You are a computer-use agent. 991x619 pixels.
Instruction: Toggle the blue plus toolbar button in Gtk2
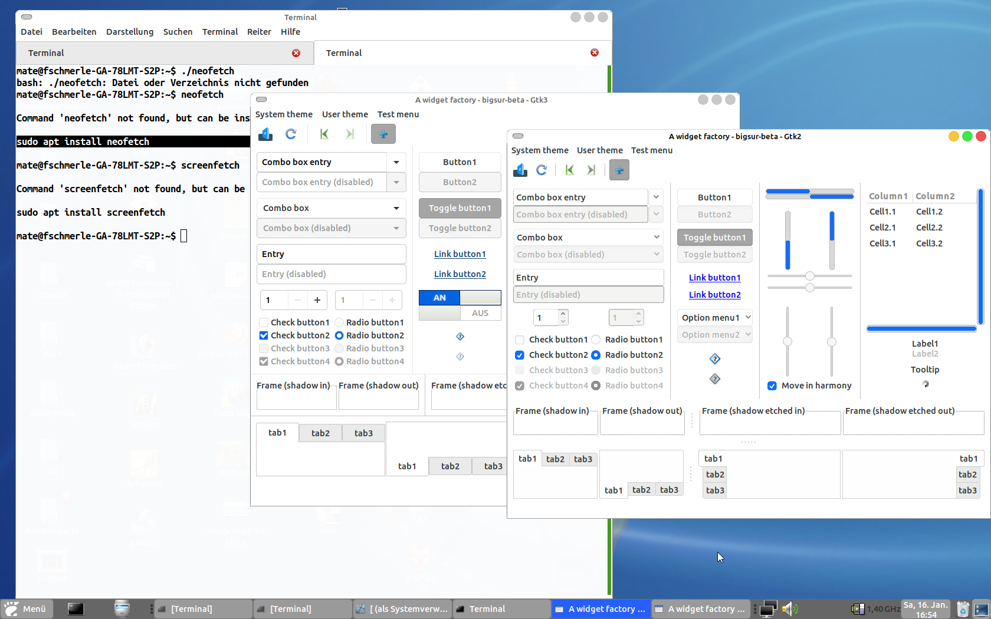click(x=619, y=170)
